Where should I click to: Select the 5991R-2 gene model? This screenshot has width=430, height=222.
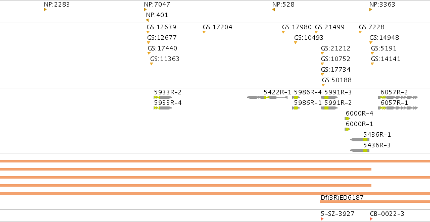click(x=329, y=108)
